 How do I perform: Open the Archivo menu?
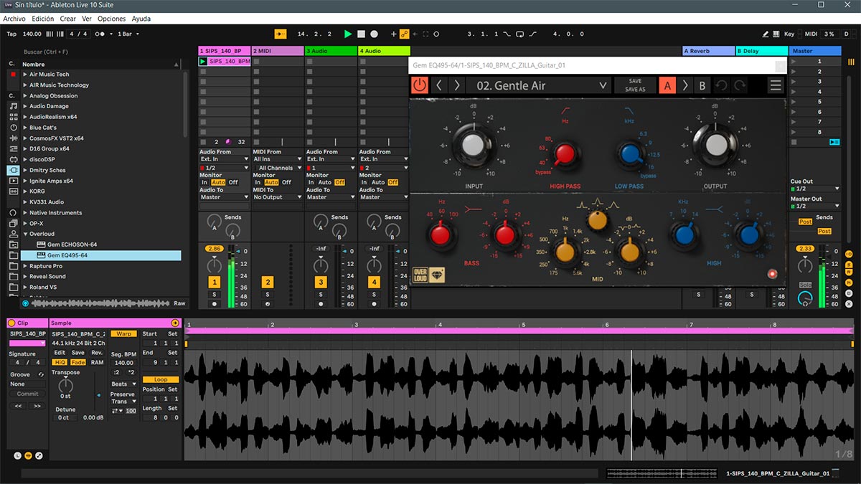(x=14, y=19)
